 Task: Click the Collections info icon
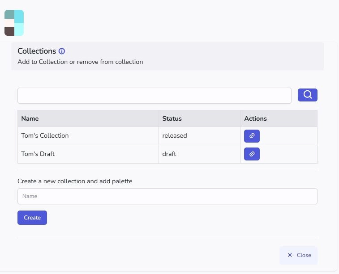62,51
